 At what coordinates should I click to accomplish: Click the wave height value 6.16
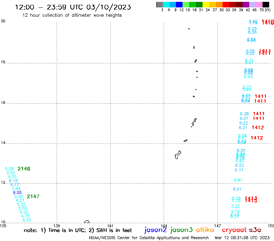(x=13, y=181)
